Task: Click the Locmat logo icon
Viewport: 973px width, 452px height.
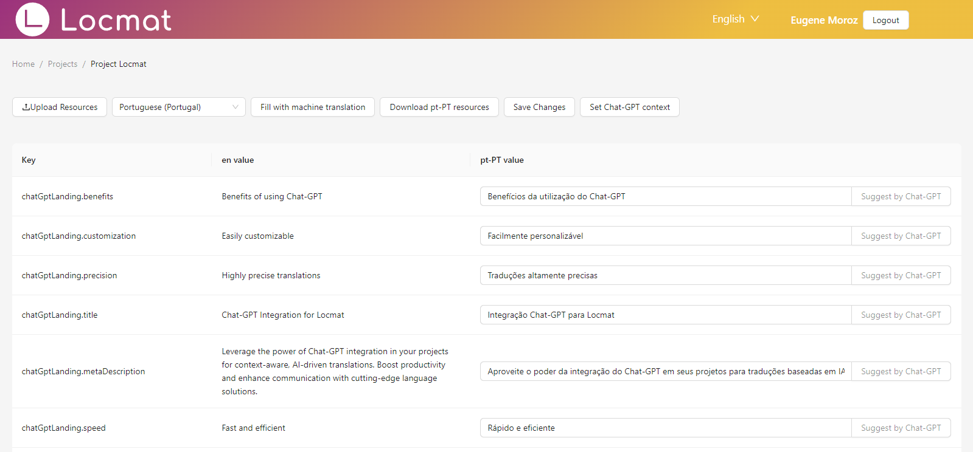Action: (32, 19)
